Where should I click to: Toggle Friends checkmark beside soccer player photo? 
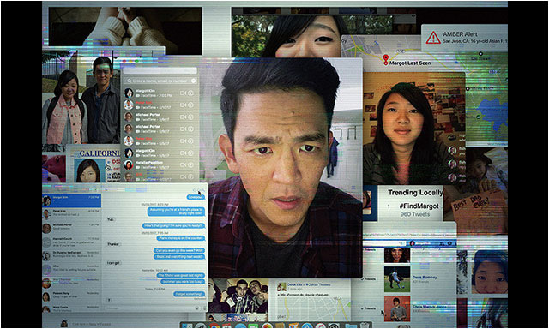tap(370, 279)
